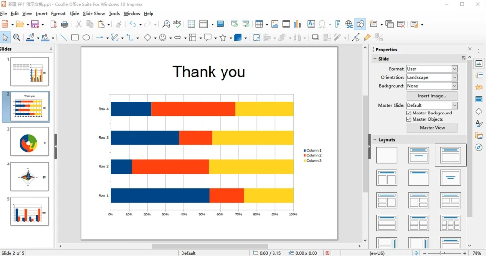
Task: Open the Format menu
Action: 58,14
